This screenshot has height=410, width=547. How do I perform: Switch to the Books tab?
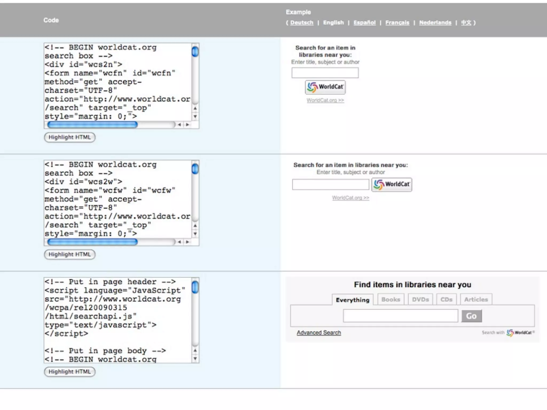coord(390,299)
